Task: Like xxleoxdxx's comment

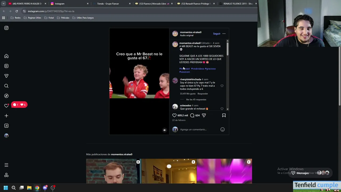Action: [x=222, y=109]
